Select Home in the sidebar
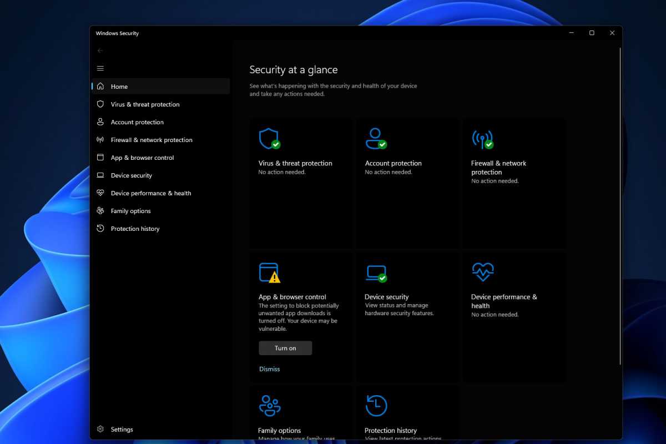 click(161, 86)
